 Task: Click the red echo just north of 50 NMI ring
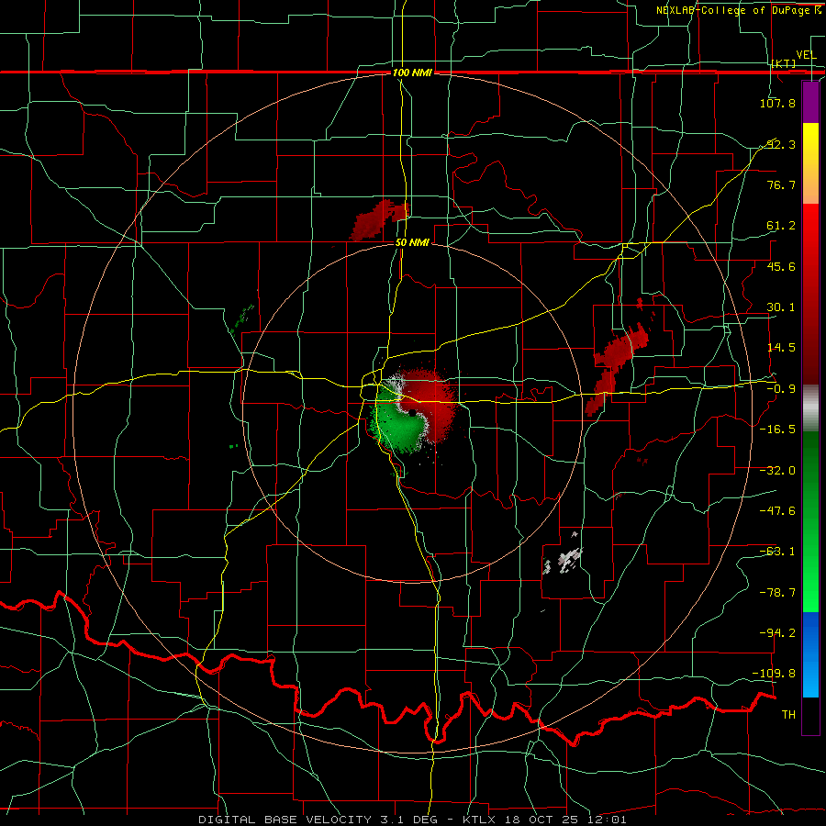coord(380,218)
